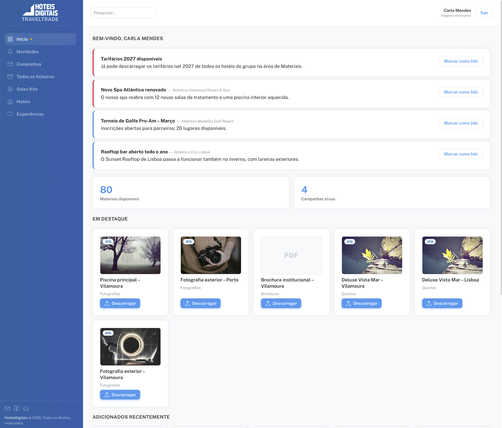Select Início in the sidebar
Screen dimensions: 502x428
coord(40,39)
